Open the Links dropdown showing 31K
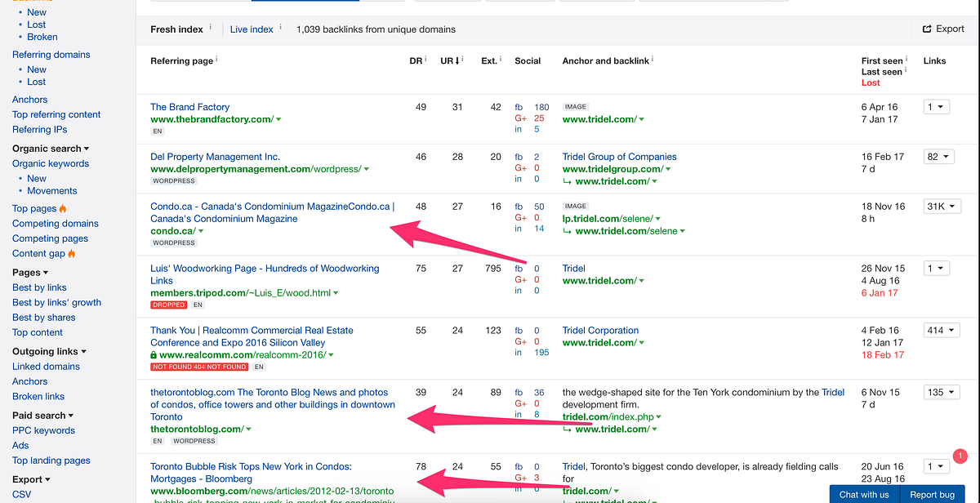980x503 pixels. tap(942, 207)
